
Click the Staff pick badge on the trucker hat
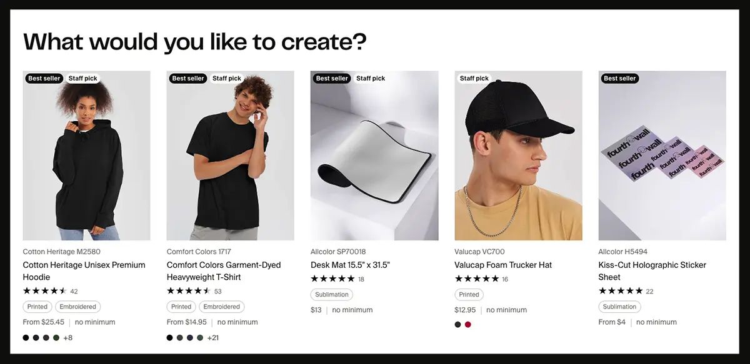(474, 78)
